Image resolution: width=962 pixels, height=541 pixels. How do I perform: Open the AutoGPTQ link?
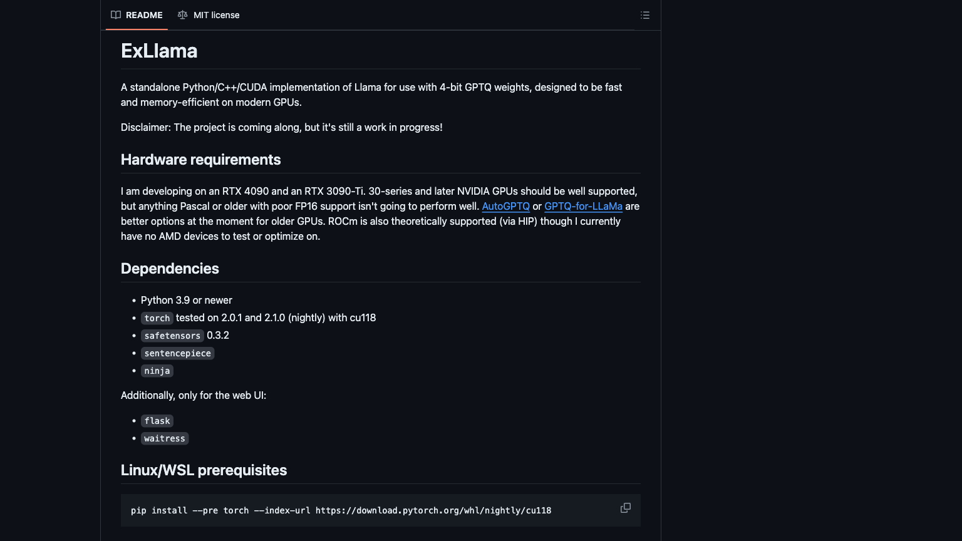tap(505, 206)
